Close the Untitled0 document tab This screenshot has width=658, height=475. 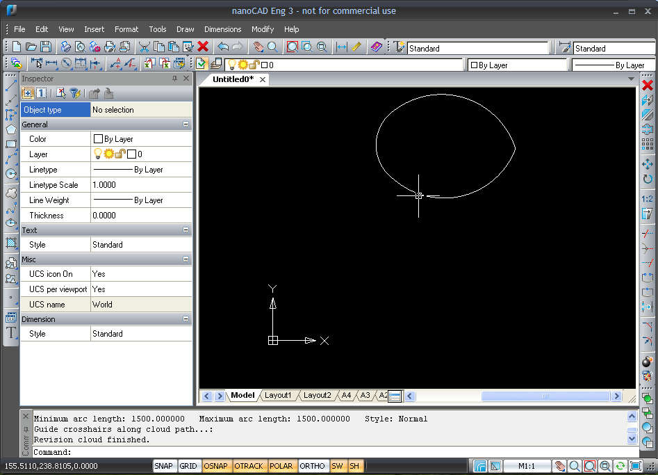pyautogui.click(x=263, y=79)
